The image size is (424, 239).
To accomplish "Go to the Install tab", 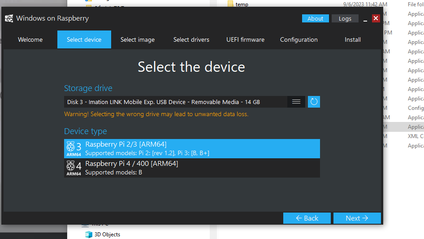I will 353,39.
